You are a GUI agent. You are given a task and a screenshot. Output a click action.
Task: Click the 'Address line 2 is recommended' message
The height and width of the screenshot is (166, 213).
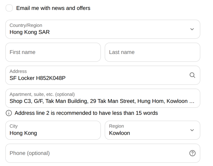click(86, 113)
